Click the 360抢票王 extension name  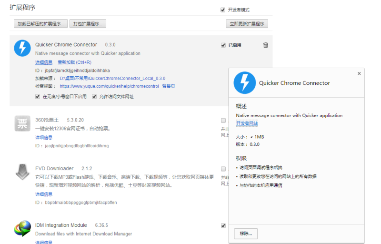coord(47,120)
